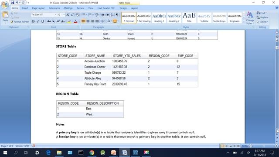Save the document from Quick Access Toolbar
This screenshot has width=279, height=157.
pos(12,3)
